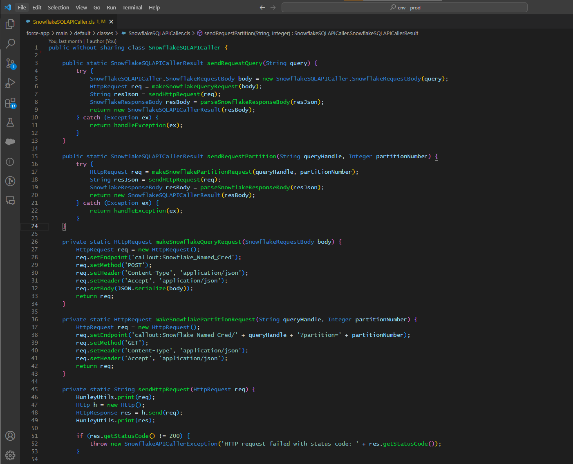The height and width of the screenshot is (464, 573).
Task: Click the Accounts icon near the bottom
Action: coord(10,436)
